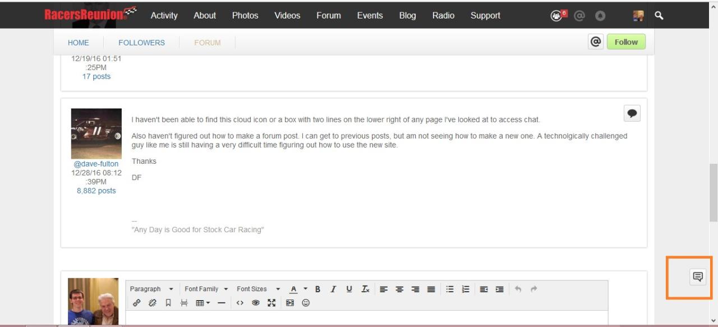Open the chat icon highlighted at right

(x=698, y=277)
